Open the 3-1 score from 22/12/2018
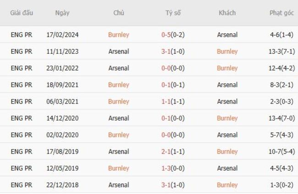298x194 pixels. click(166, 185)
